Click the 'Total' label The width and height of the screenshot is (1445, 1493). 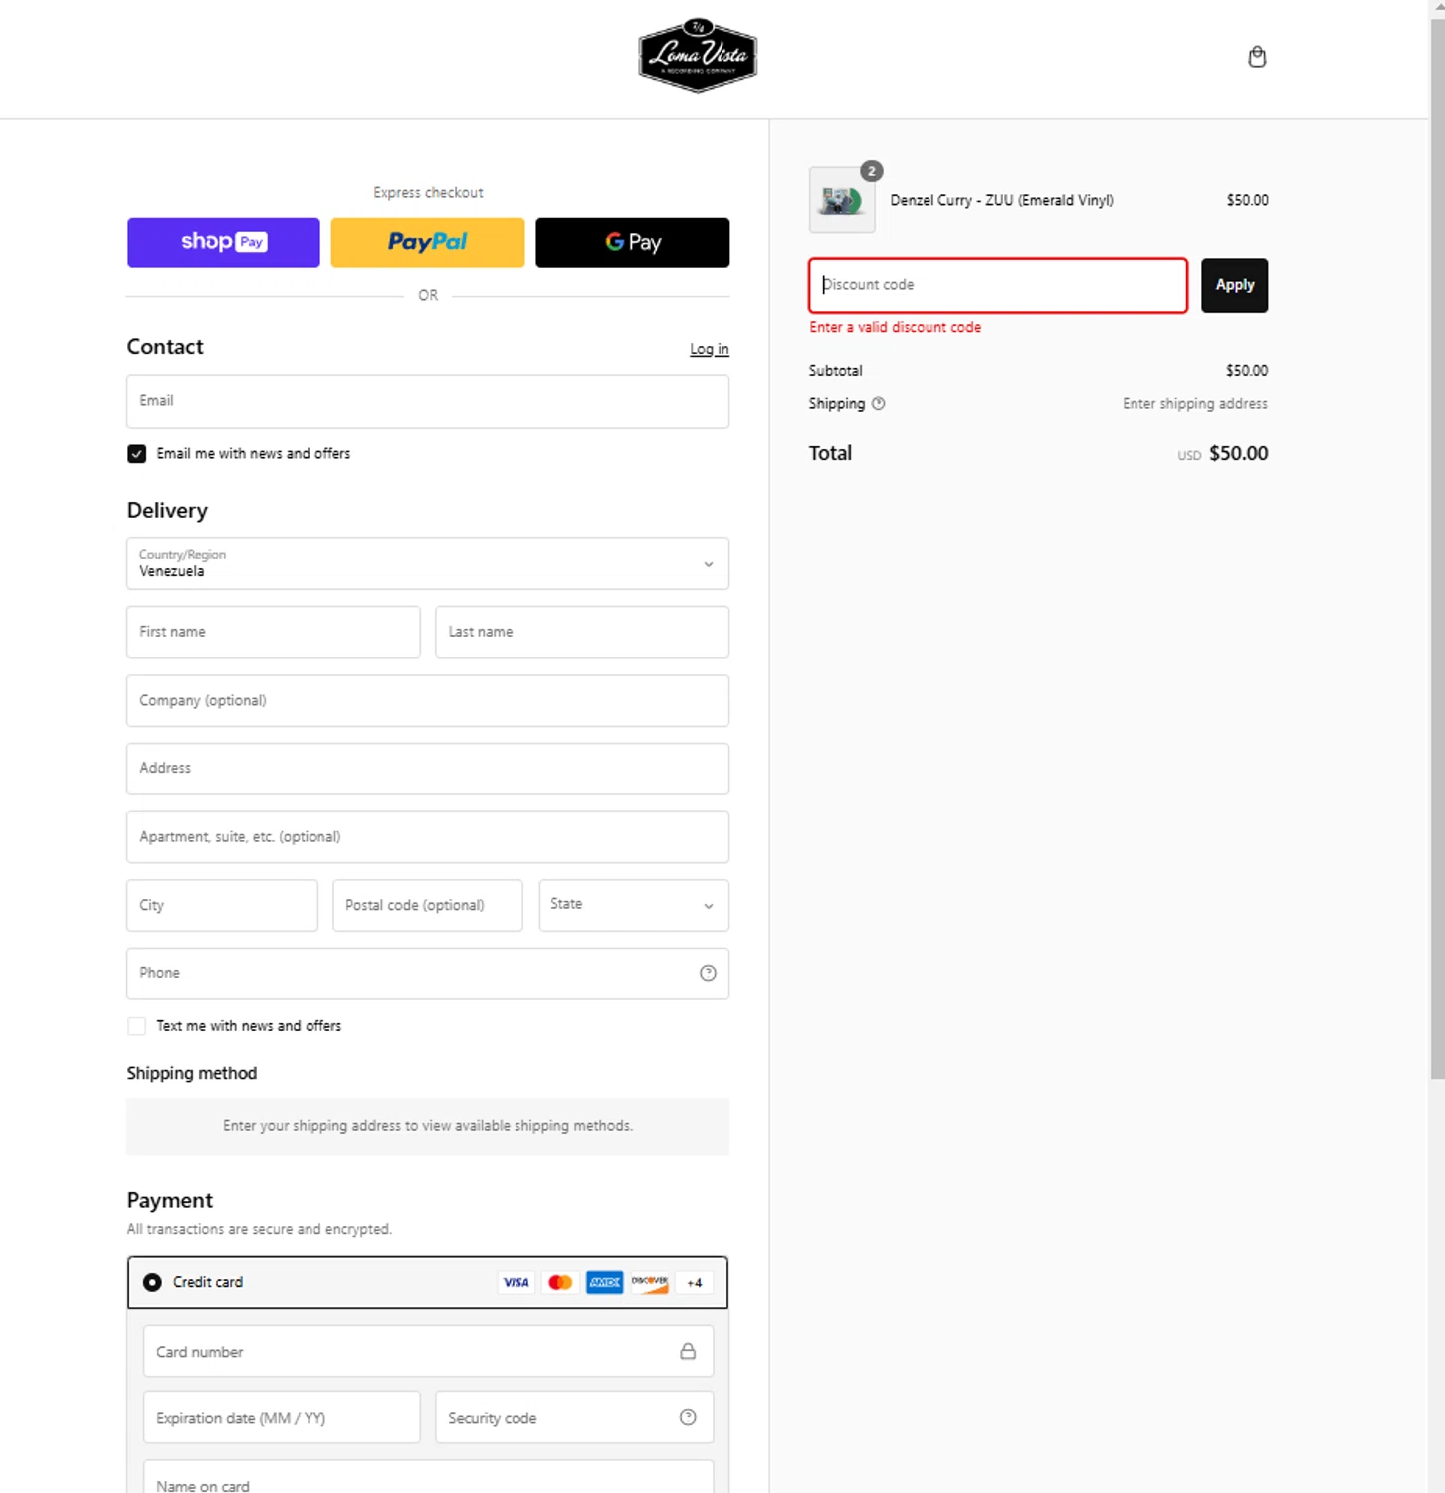(x=830, y=453)
